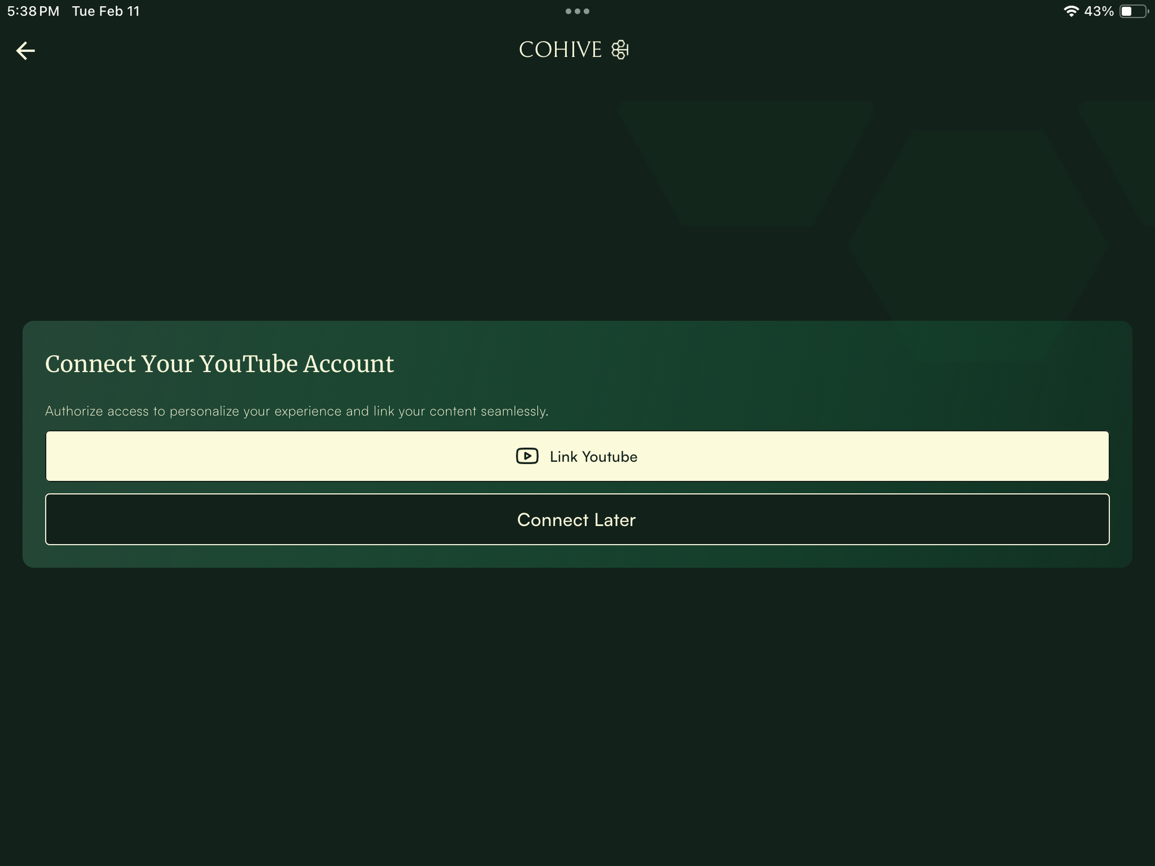Click the "Authorize access to personalize" description
Screen dimensions: 1155x866
[297, 411]
